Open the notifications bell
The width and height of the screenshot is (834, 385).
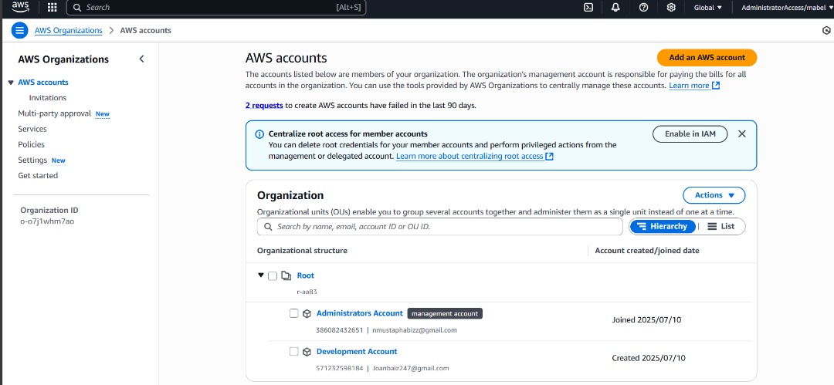[616, 8]
